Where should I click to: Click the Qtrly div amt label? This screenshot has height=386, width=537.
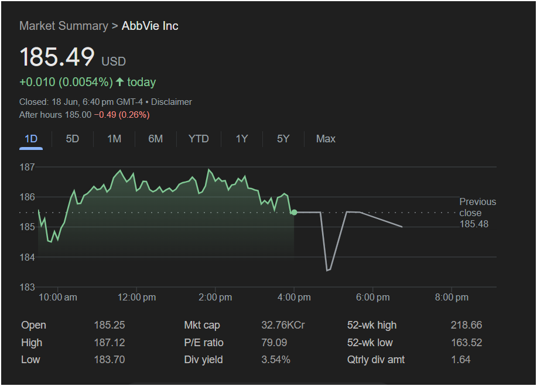[376, 360]
